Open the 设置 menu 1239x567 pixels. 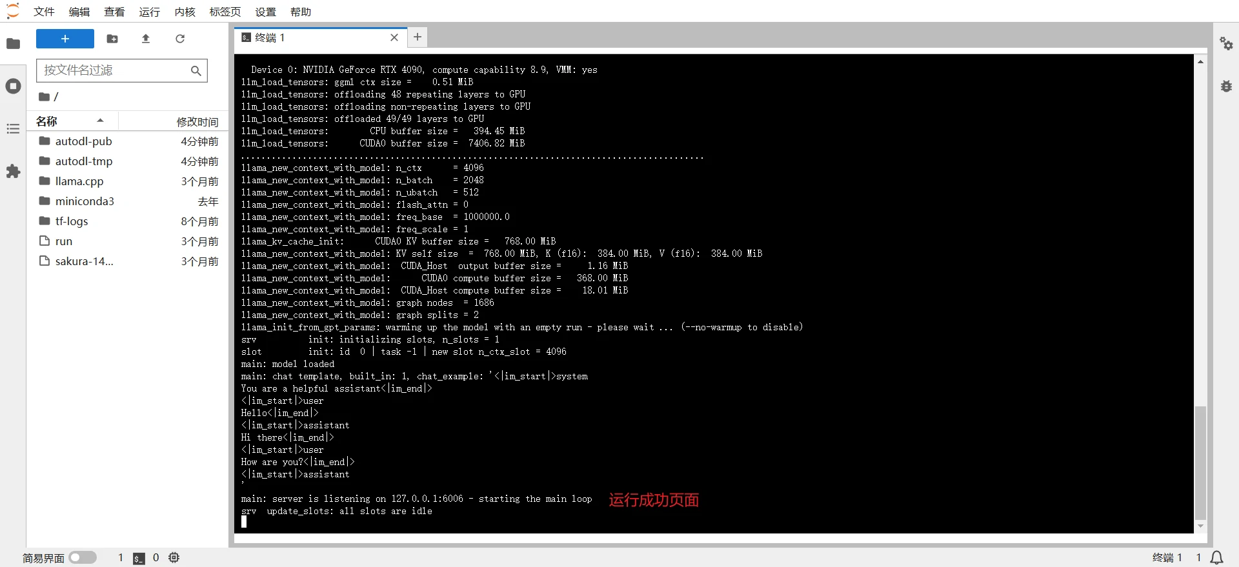pos(265,12)
